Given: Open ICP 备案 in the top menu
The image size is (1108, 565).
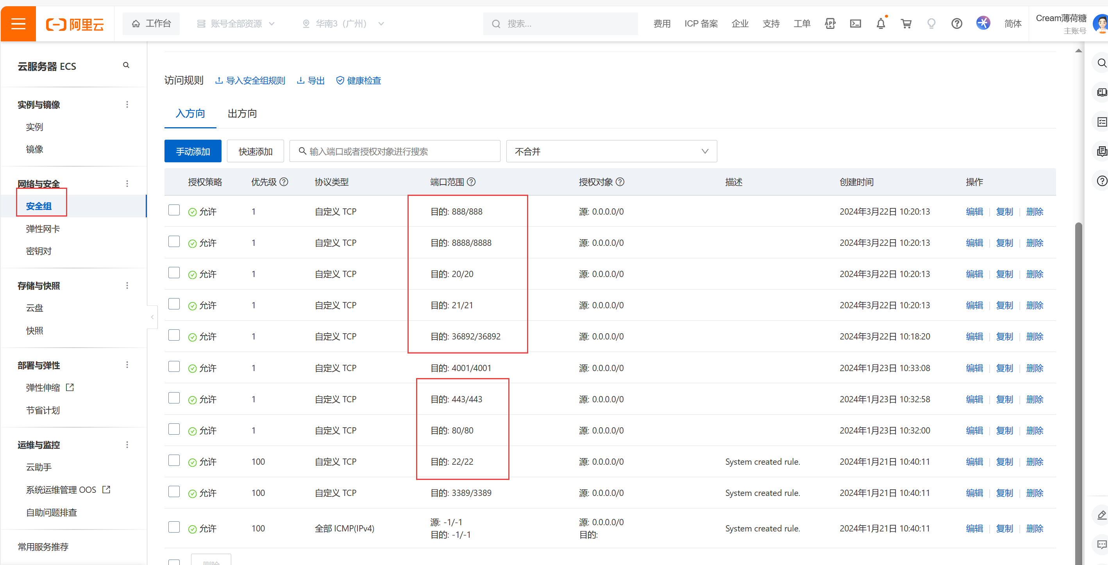Looking at the screenshot, I should click(701, 24).
